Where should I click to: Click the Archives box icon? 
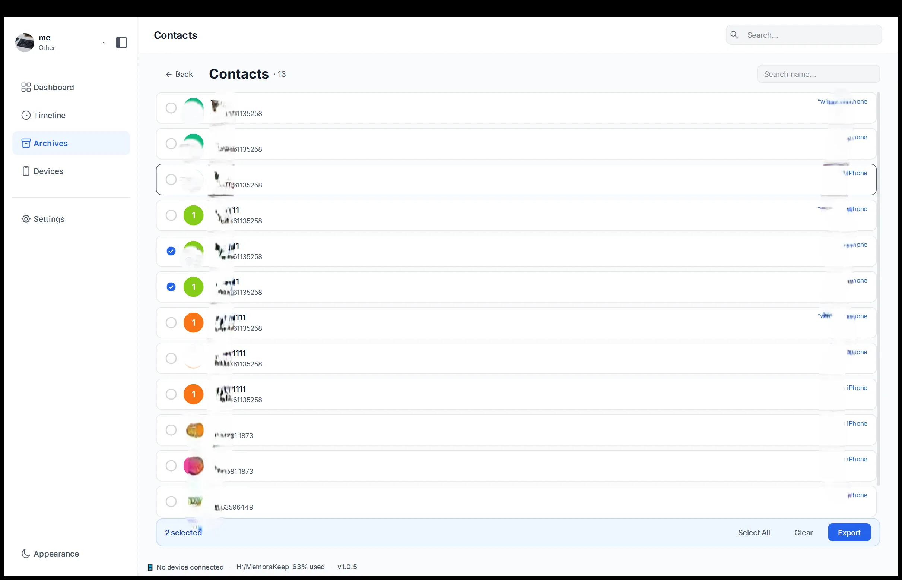coord(26,143)
